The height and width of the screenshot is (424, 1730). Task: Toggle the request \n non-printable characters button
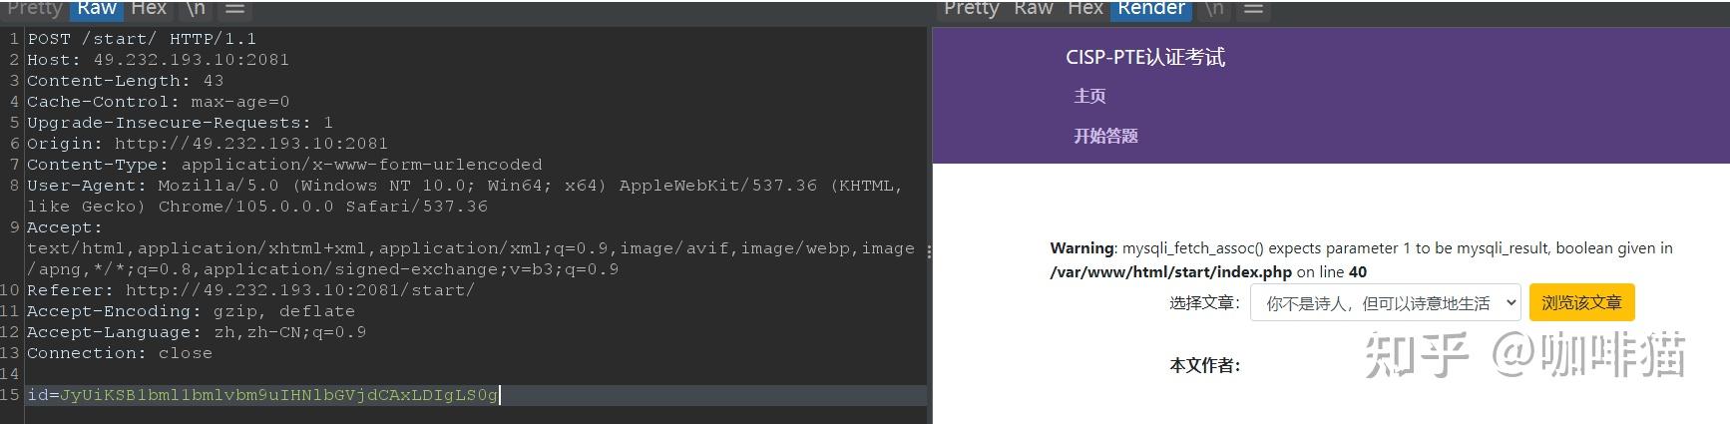196,9
